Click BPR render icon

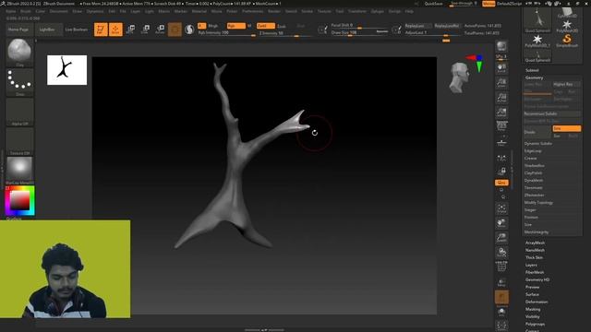coord(501,46)
